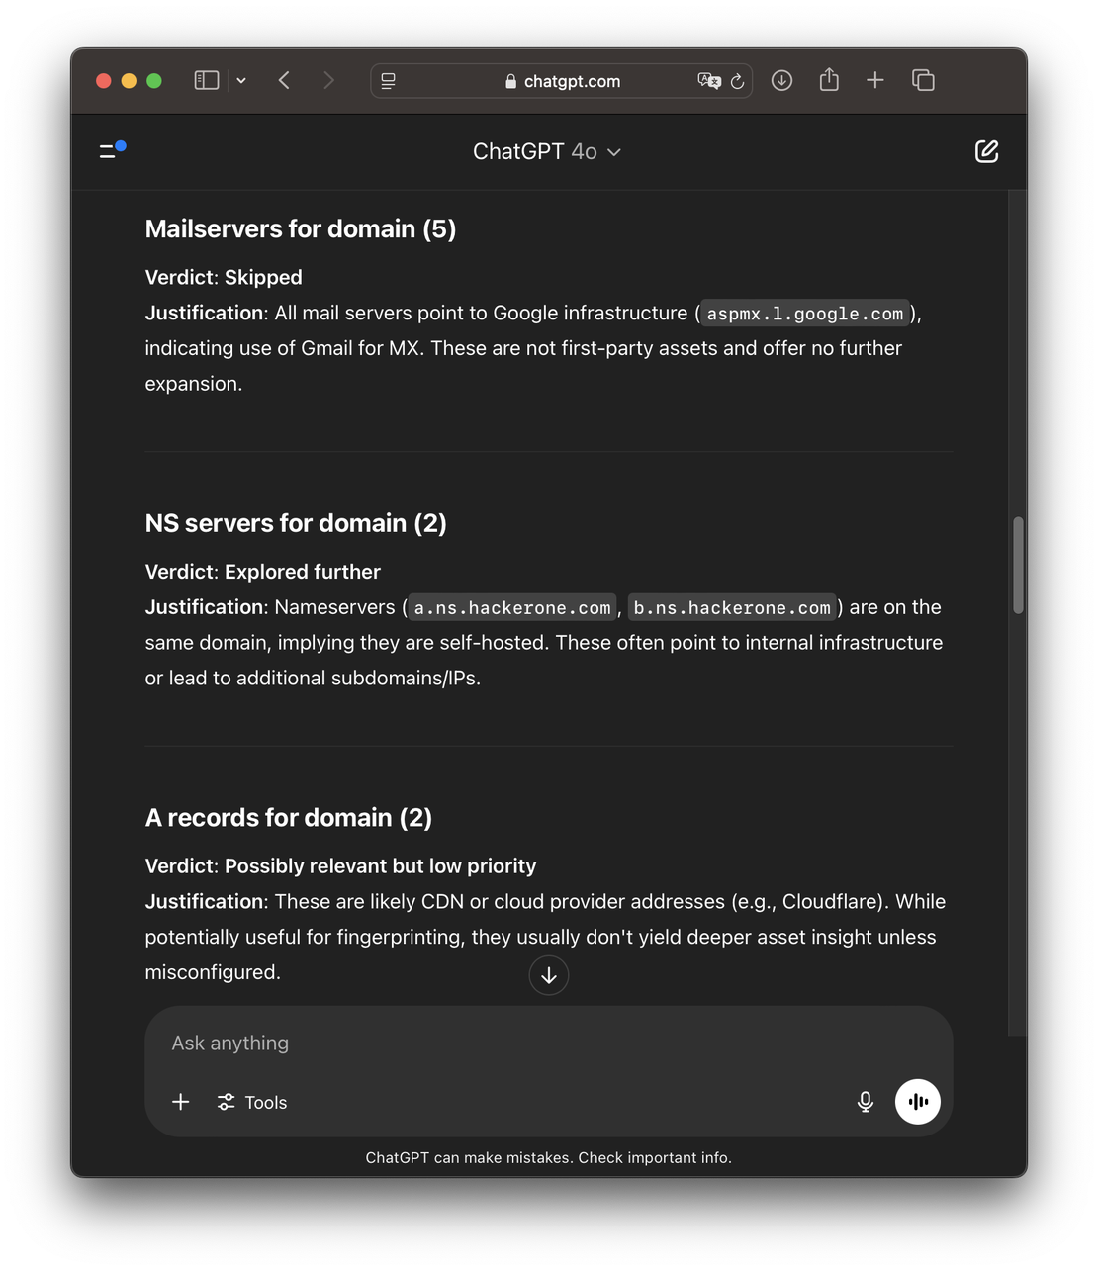
Task: Start a new chat with the compose icon
Action: (986, 151)
